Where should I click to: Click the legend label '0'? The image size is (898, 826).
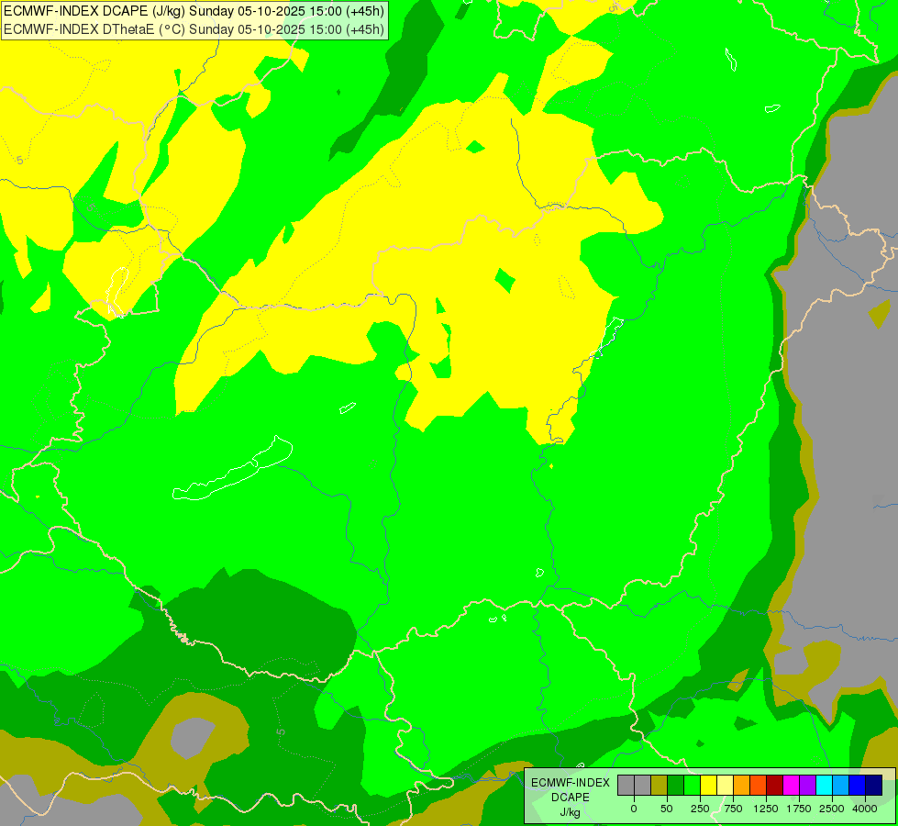634,809
